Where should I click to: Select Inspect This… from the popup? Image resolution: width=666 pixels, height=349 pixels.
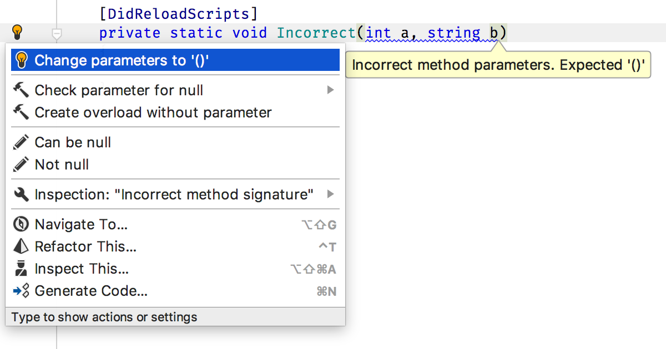tap(175, 269)
